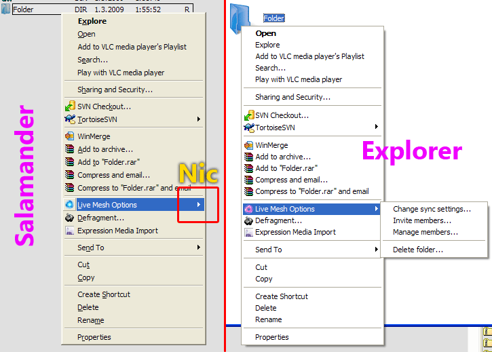This screenshot has width=492, height=352.
Task: Choose Change sync settings in Live Mesh submenu
Action: [x=431, y=209]
